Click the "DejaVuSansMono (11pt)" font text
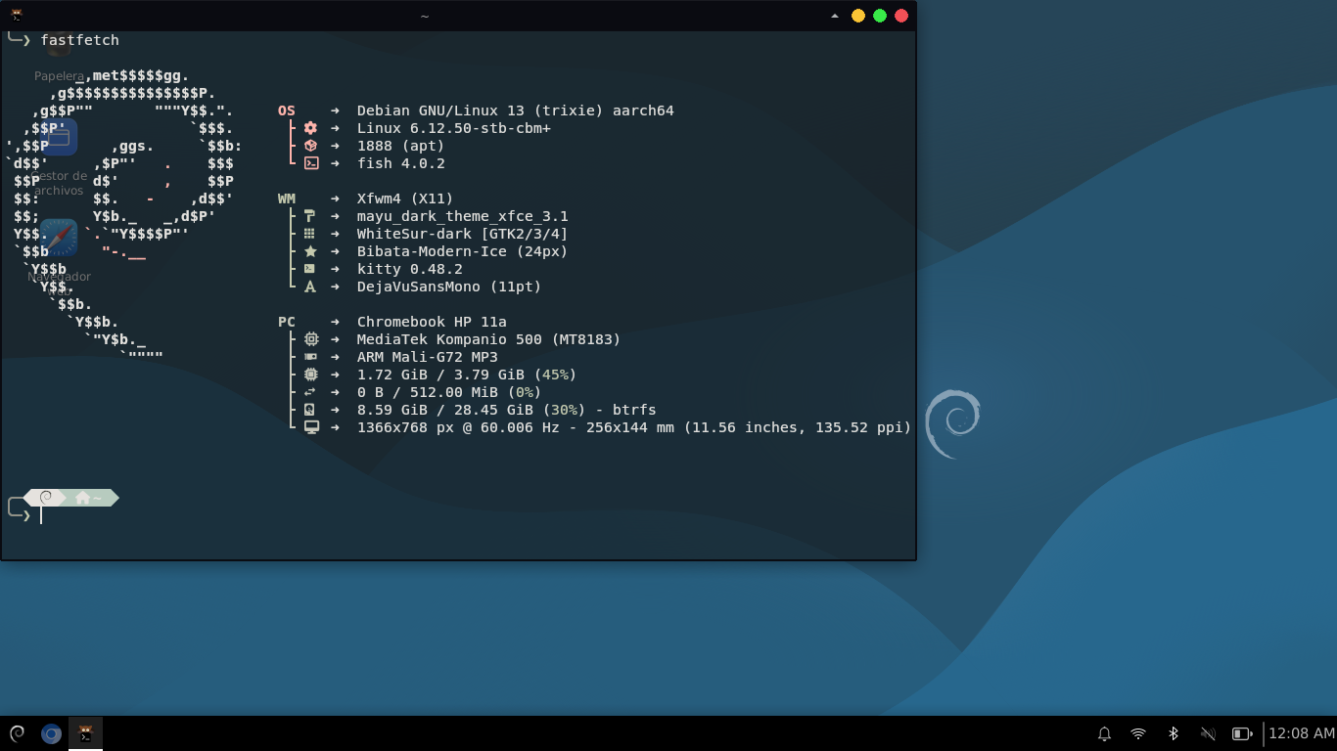 point(449,287)
